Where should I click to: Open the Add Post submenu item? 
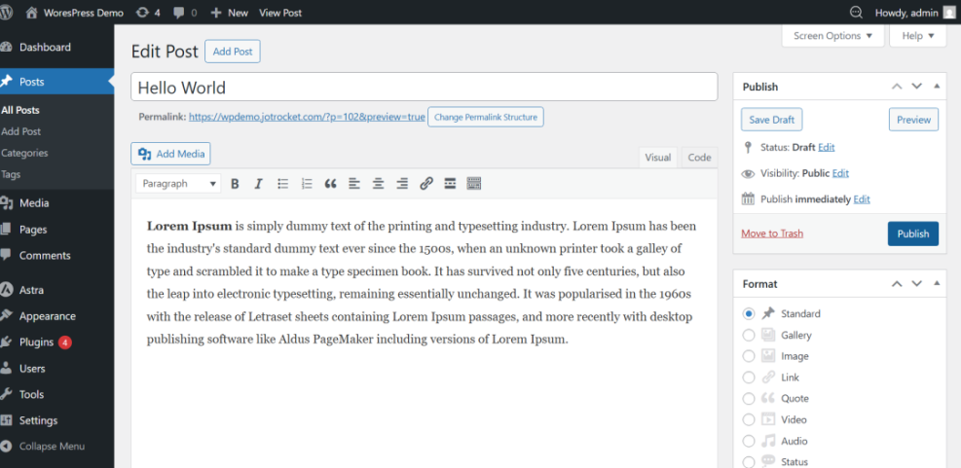coord(20,131)
